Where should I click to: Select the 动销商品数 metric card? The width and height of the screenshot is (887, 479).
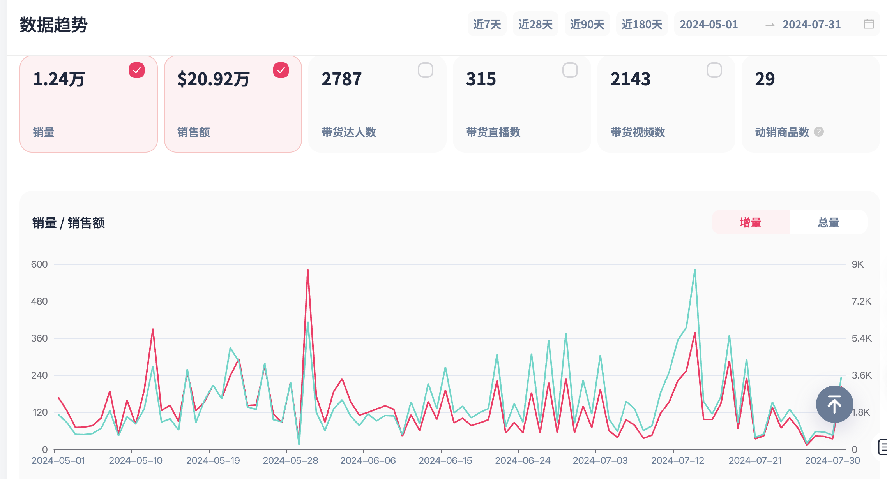coord(810,104)
